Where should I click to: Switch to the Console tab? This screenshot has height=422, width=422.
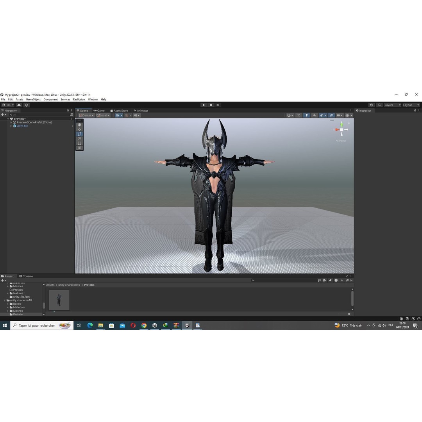[26, 276]
